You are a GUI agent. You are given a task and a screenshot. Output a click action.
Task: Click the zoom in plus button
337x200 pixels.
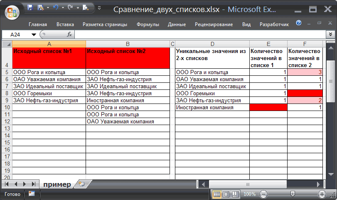point(322,194)
